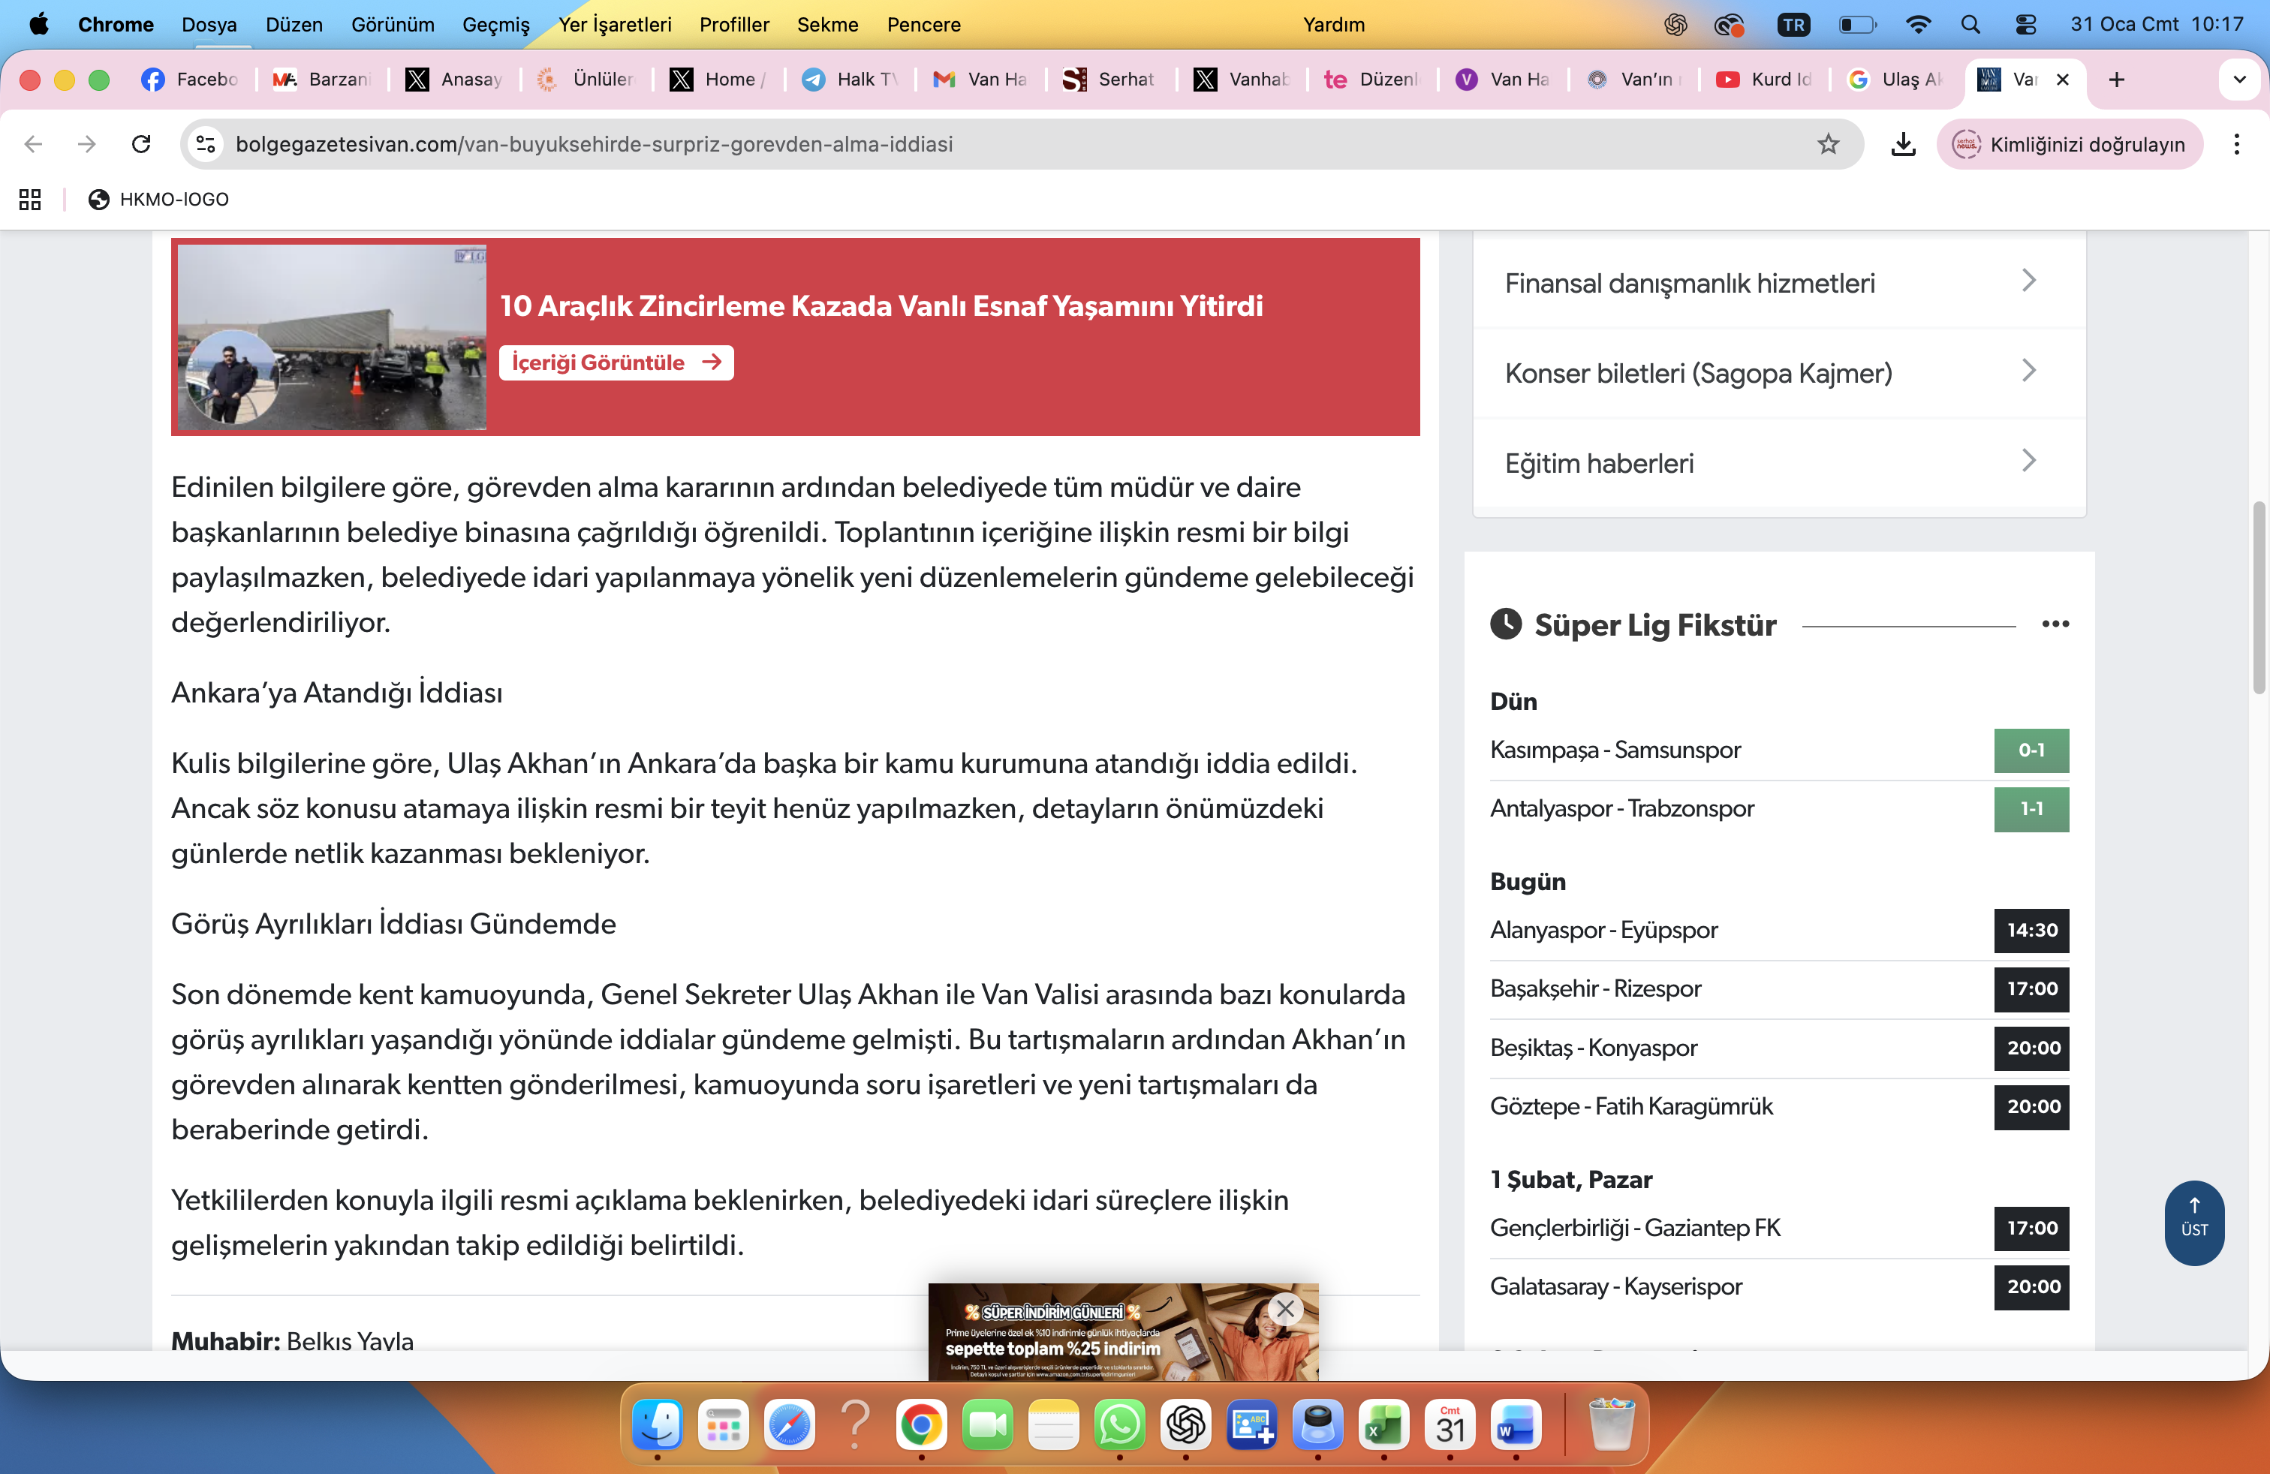Switch to the Kurd YouTube tab

[1763, 79]
